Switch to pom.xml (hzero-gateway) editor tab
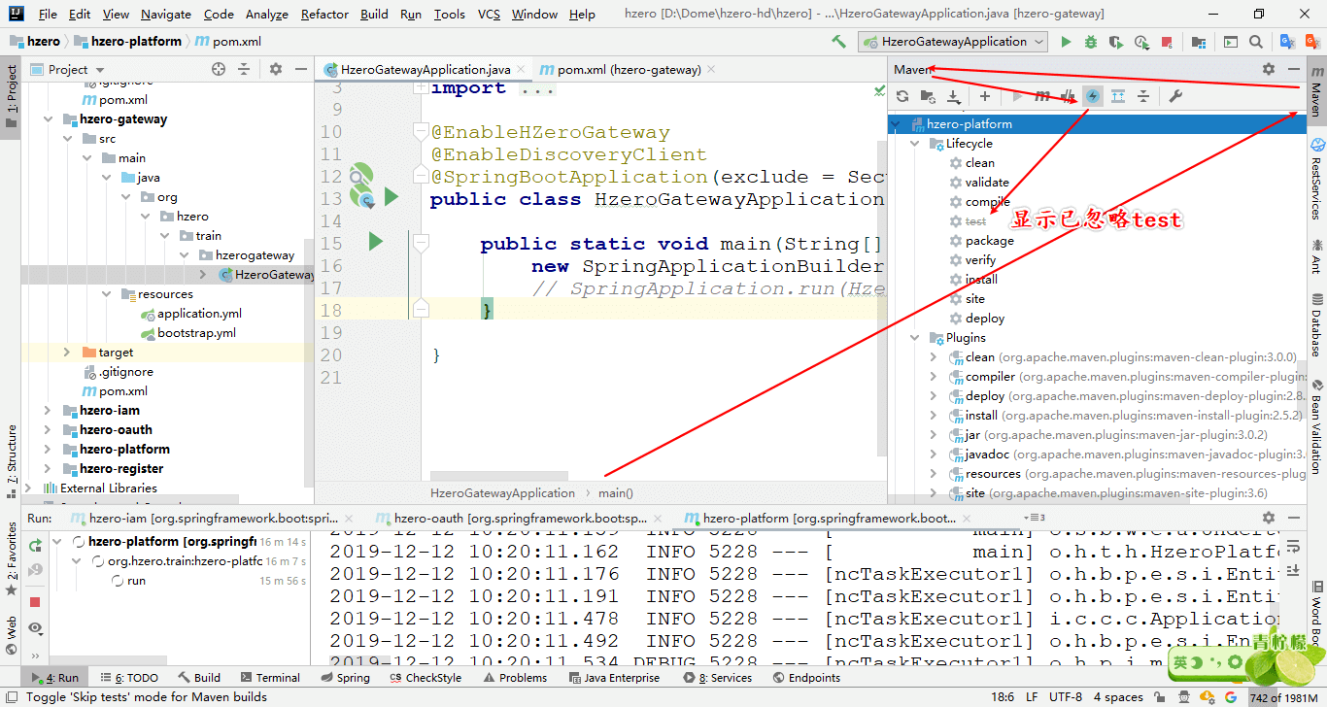Image resolution: width=1327 pixels, height=707 pixels. coord(629,69)
